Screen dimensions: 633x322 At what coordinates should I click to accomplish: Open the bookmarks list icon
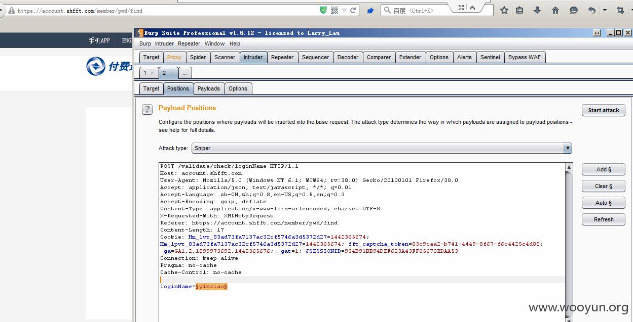click(519, 10)
